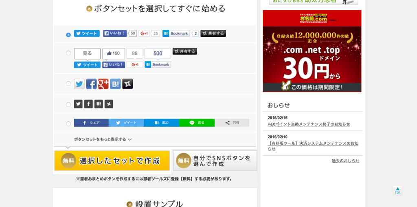Click the large black ninja shuriken icon
Screen dimensions: 417x207
pos(127,84)
